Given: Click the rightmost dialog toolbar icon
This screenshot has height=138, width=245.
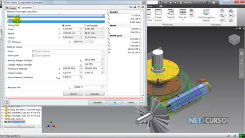Looking at the screenshot, I should 143,7.
